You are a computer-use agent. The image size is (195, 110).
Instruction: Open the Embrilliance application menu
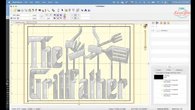17,2
